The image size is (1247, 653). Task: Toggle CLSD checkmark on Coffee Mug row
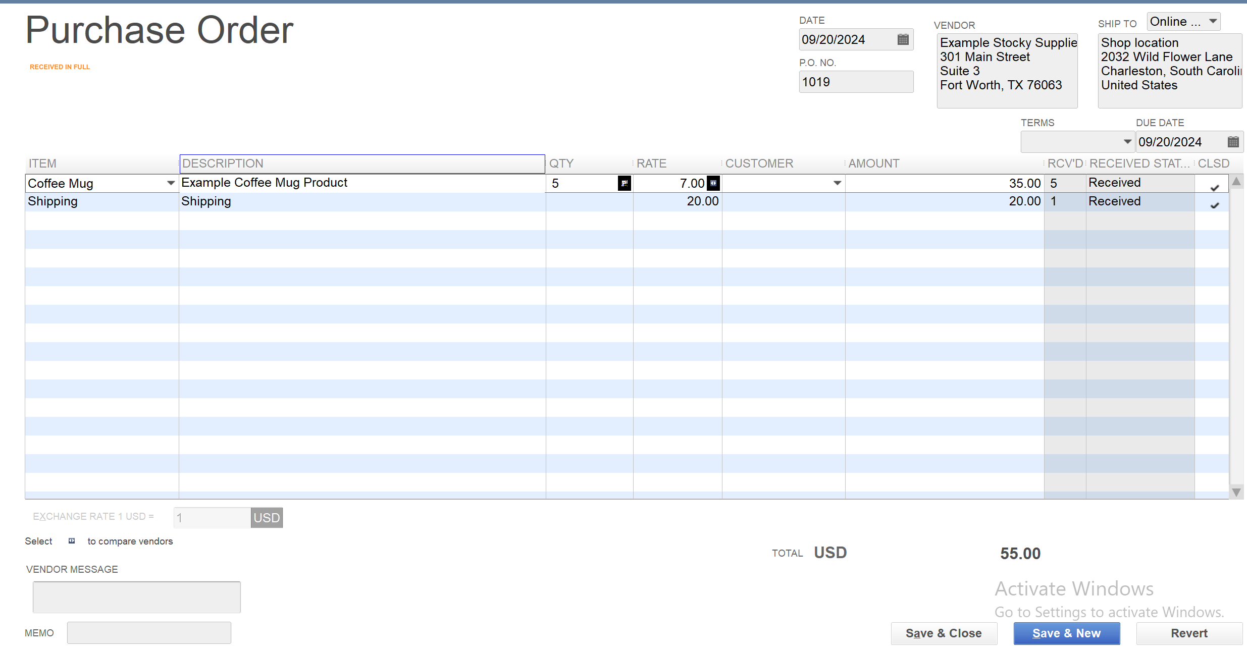1214,187
